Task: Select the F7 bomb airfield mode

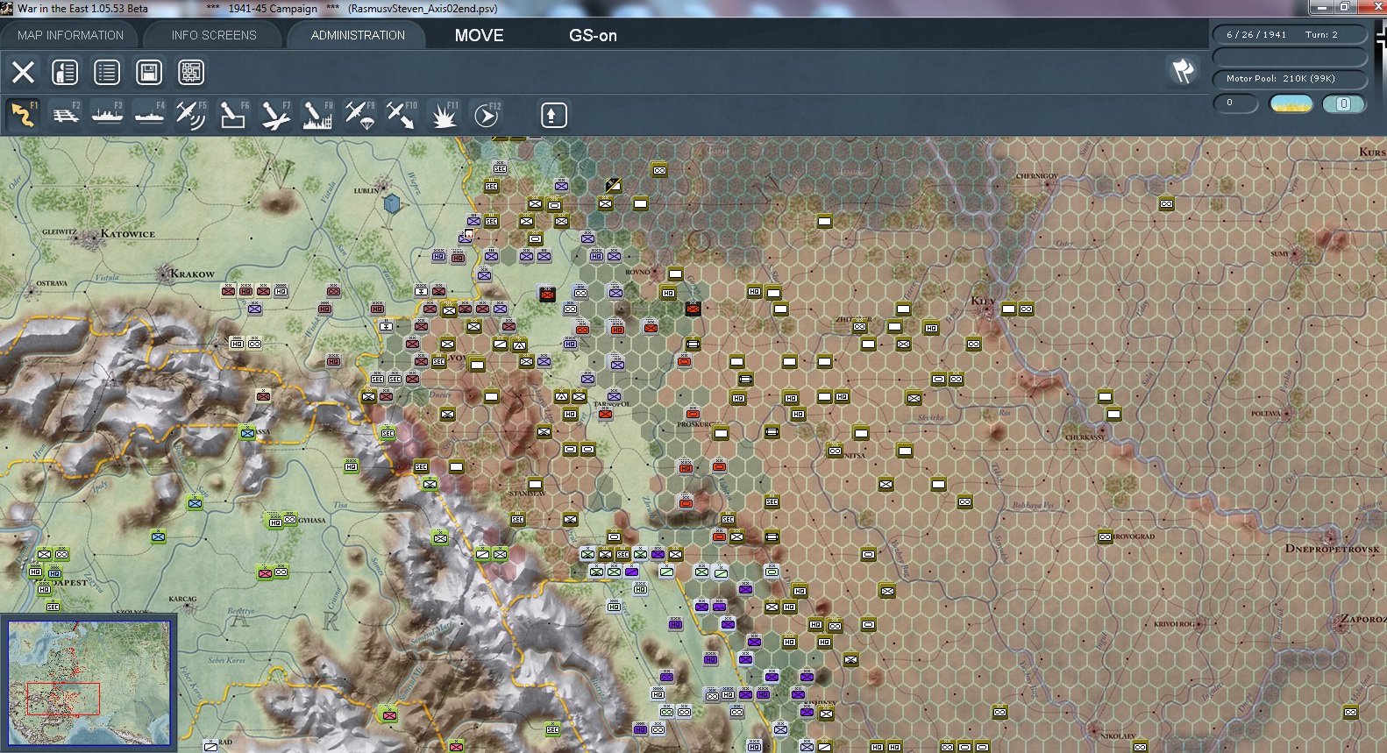Action: (275, 115)
